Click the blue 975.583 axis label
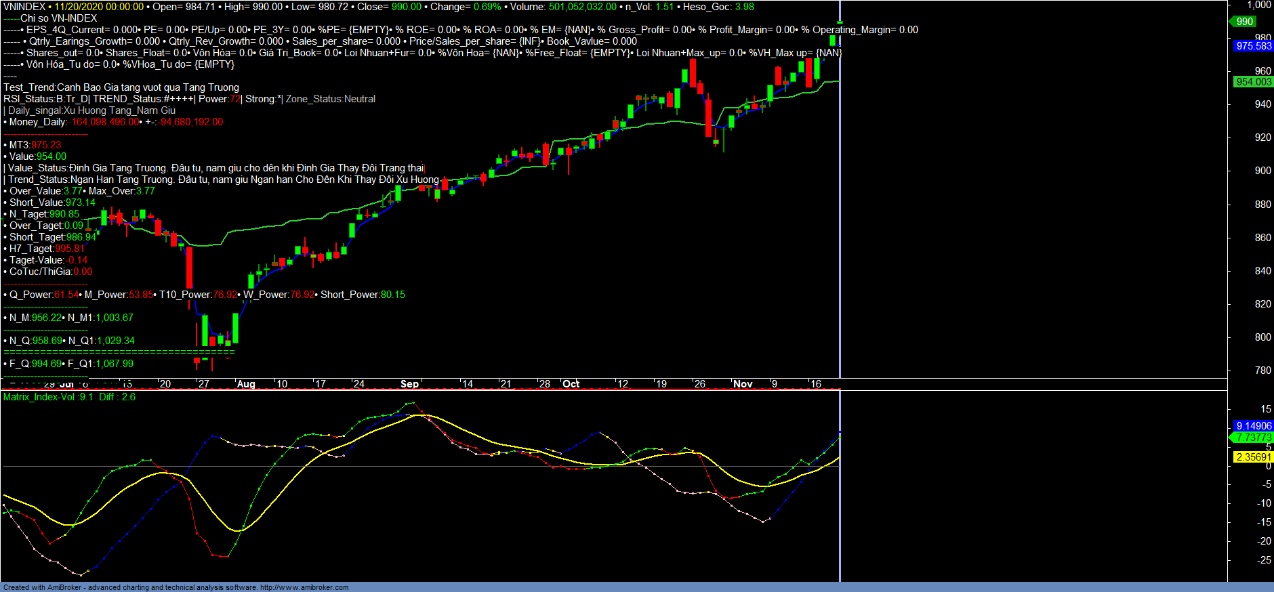The height and width of the screenshot is (592, 1274). (1253, 46)
